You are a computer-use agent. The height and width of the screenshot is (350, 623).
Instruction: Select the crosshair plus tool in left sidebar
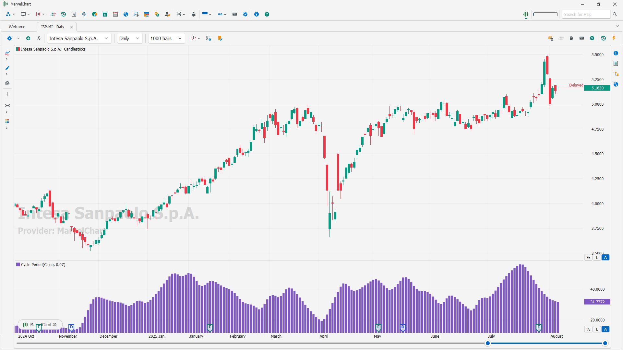click(x=7, y=94)
